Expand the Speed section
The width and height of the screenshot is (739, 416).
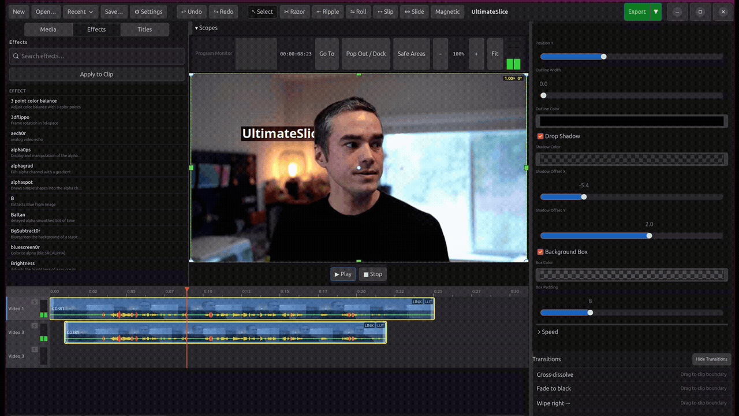tap(547, 332)
